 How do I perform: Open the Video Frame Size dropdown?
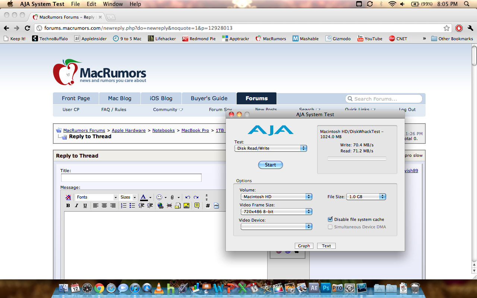(276, 212)
